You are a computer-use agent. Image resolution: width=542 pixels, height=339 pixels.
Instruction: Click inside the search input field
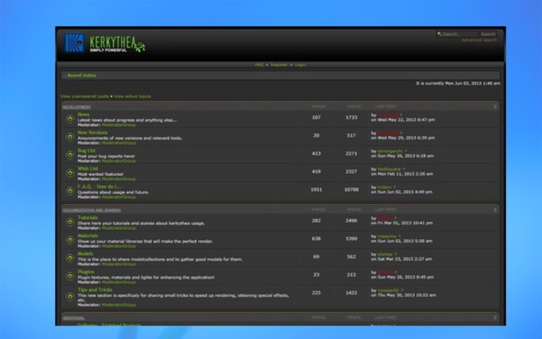point(458,33)
